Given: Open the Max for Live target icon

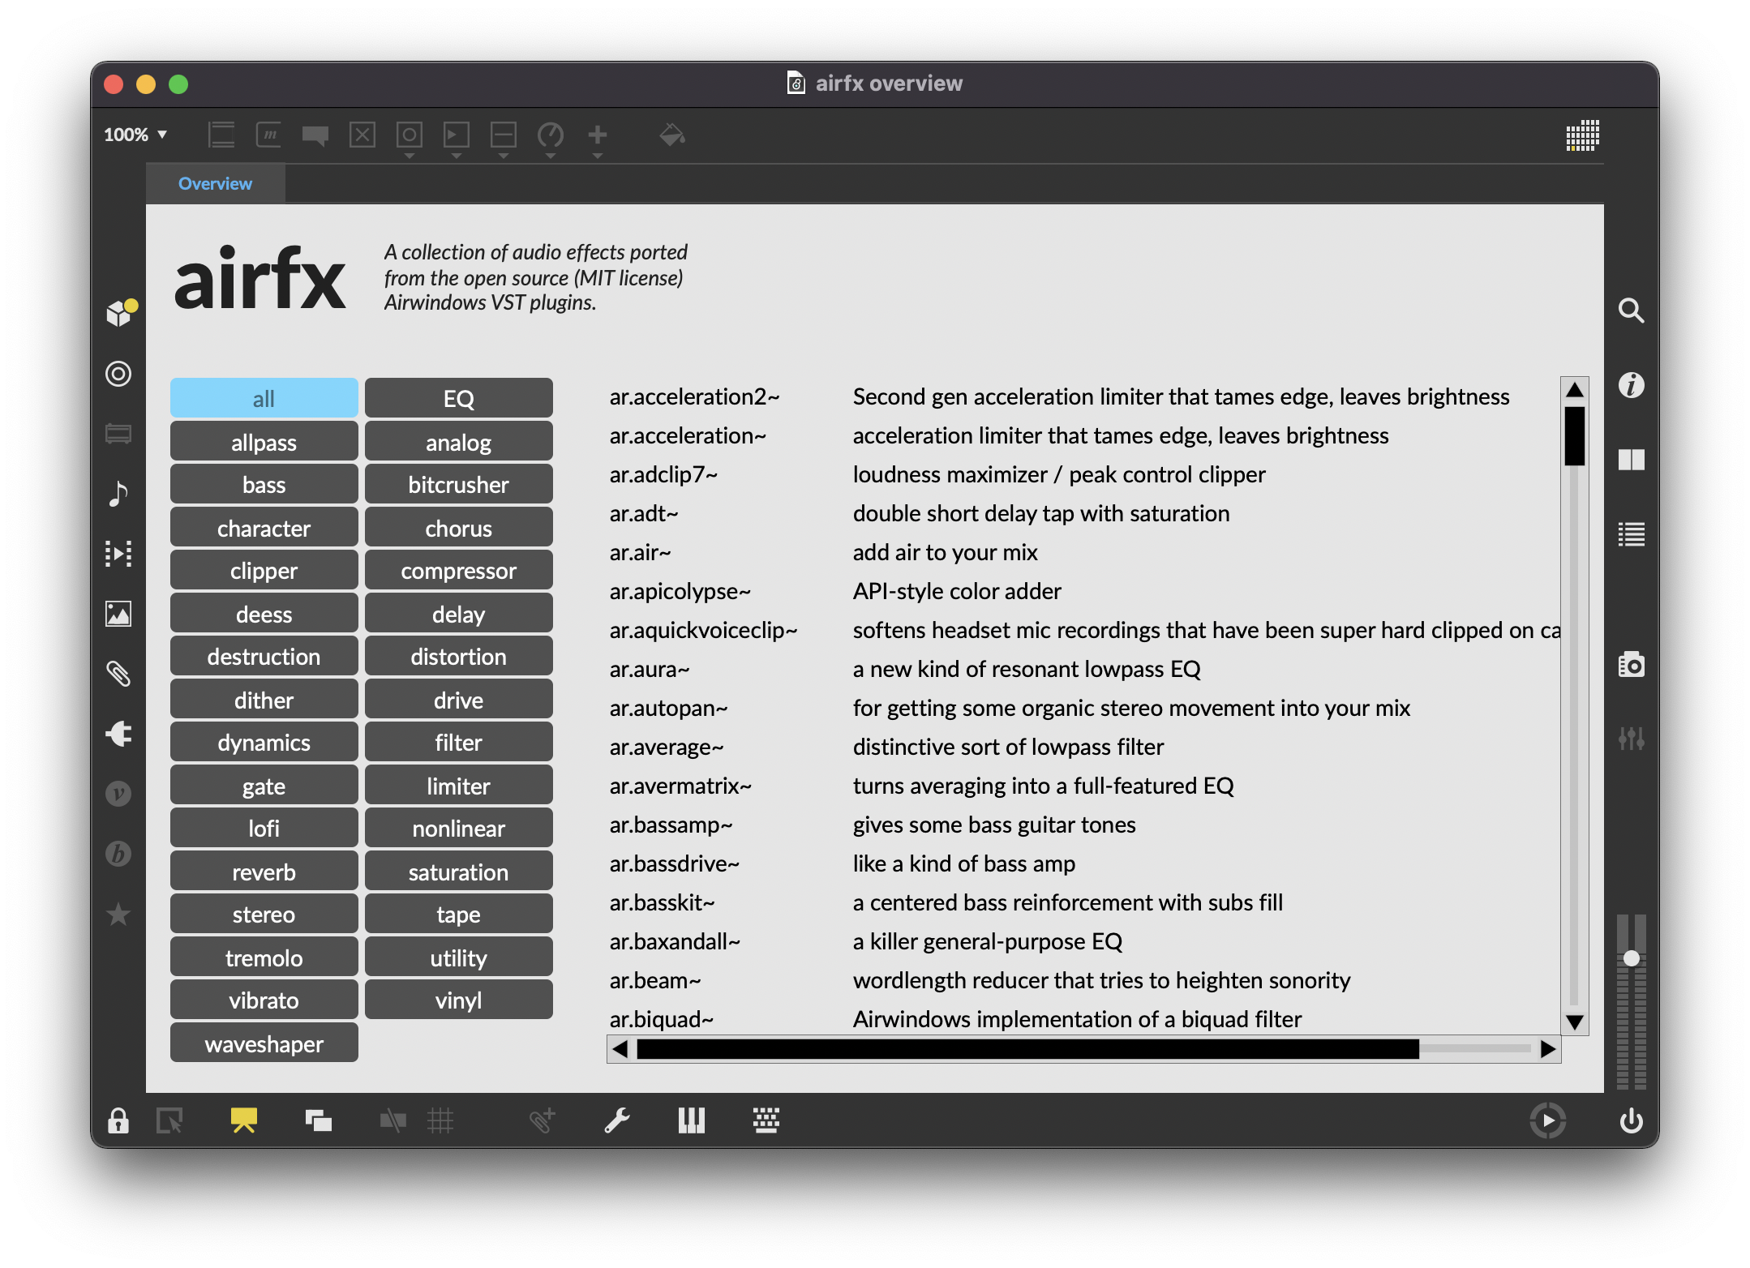Looking at the screenshot, I should 118,374.
